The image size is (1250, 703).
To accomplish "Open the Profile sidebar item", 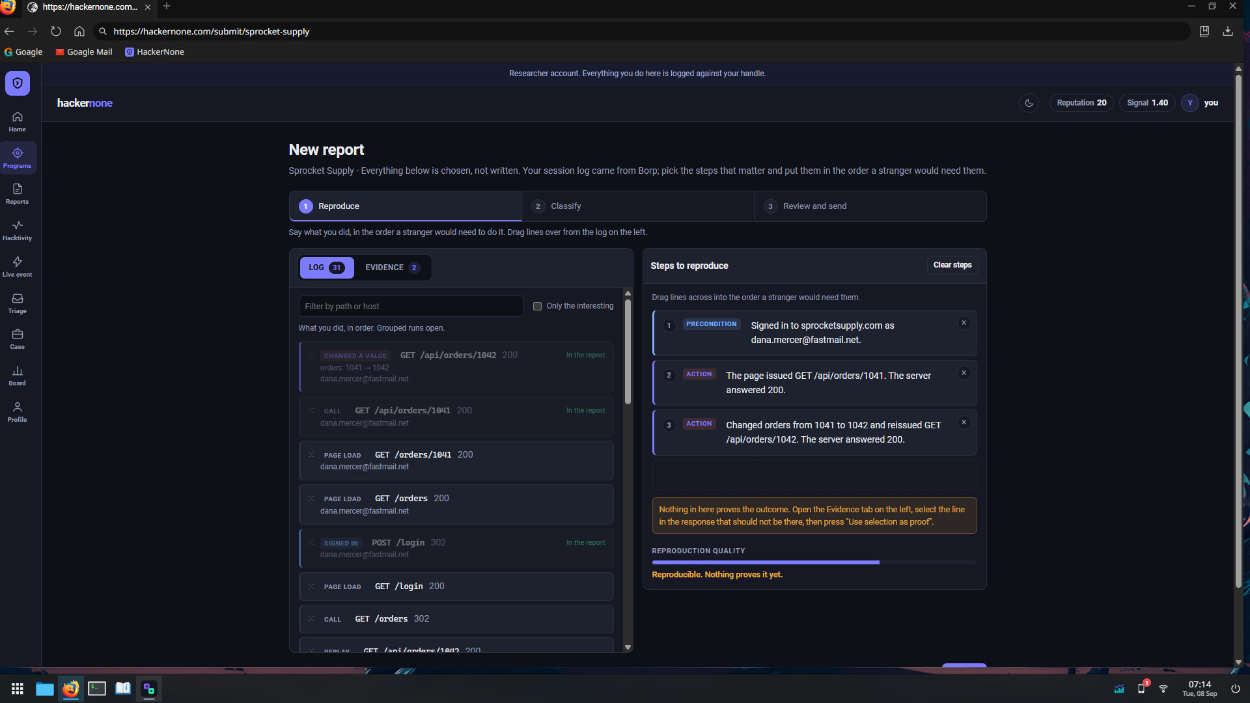I will [x=18, y=412].
